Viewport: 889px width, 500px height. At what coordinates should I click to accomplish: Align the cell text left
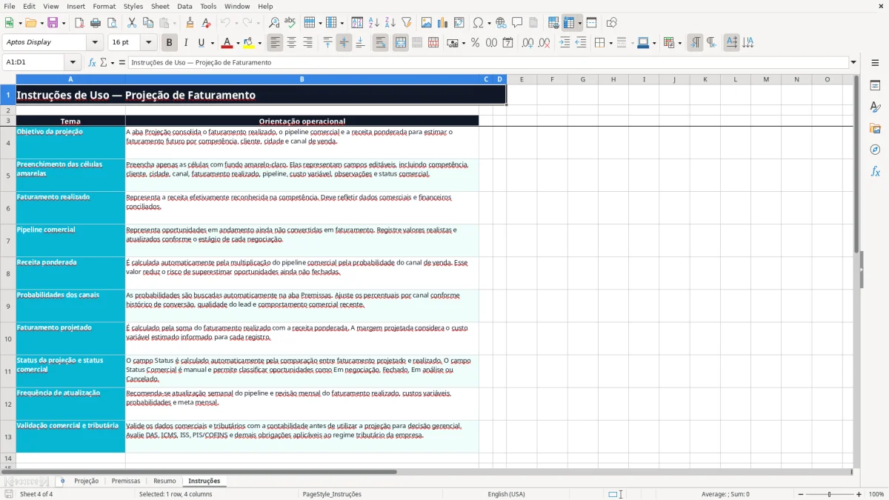pyautogui.click(x=275, y=43)
